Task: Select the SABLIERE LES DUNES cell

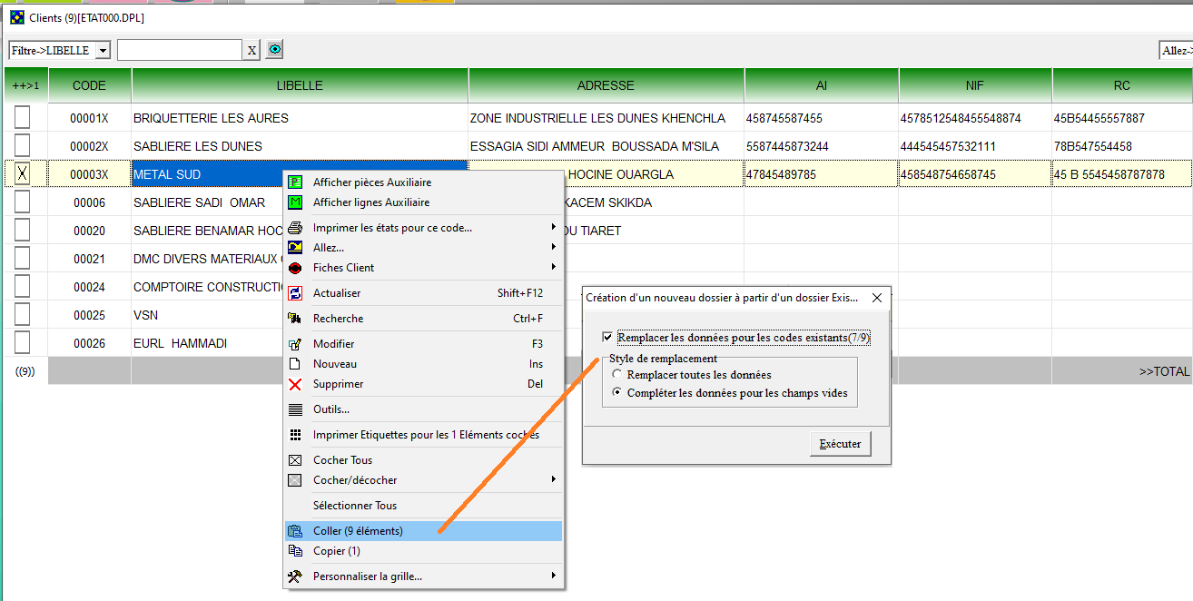Action: [300, 146]
